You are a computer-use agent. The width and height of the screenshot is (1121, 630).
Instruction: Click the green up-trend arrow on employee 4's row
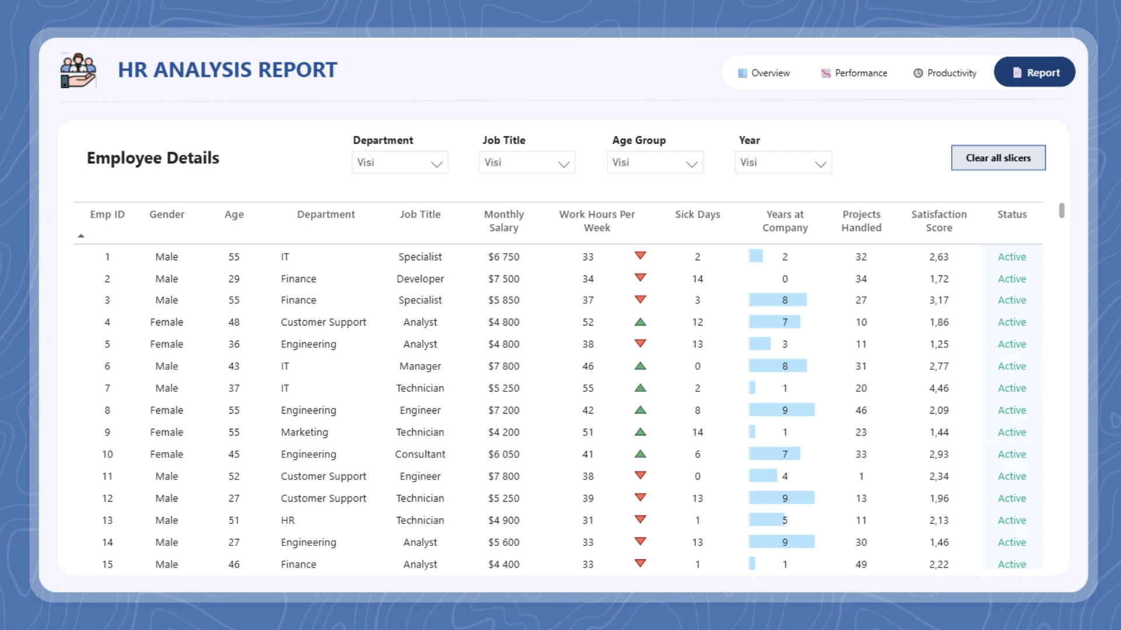click(640, 321)
